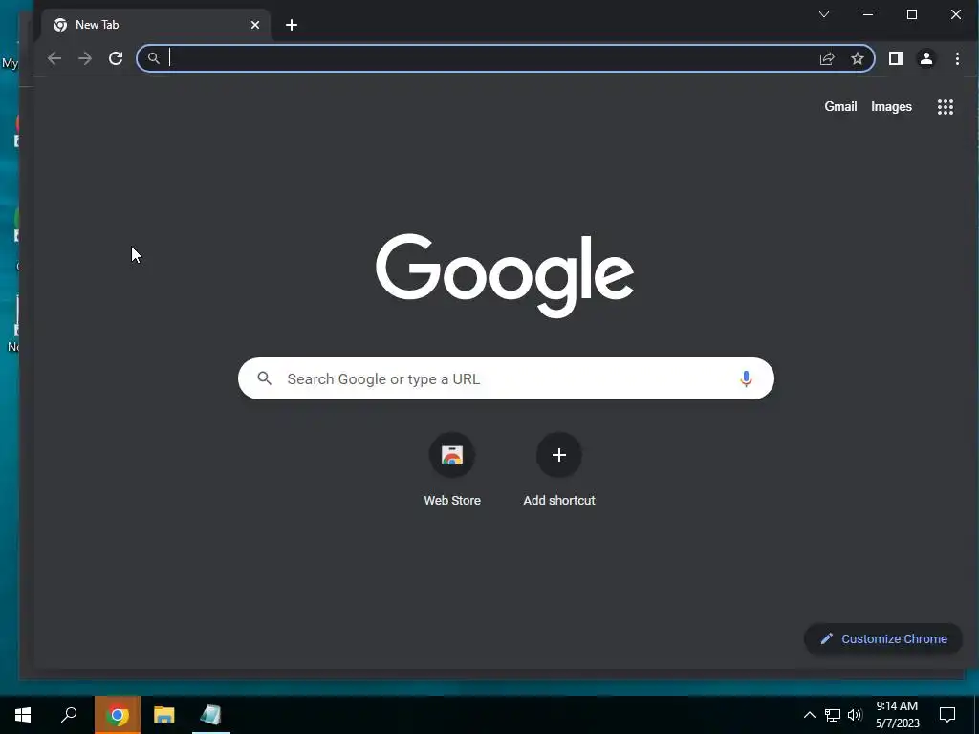Click the notepad app icon in the taskbar
The image size is (979, 734).
[x=211, y=715]
